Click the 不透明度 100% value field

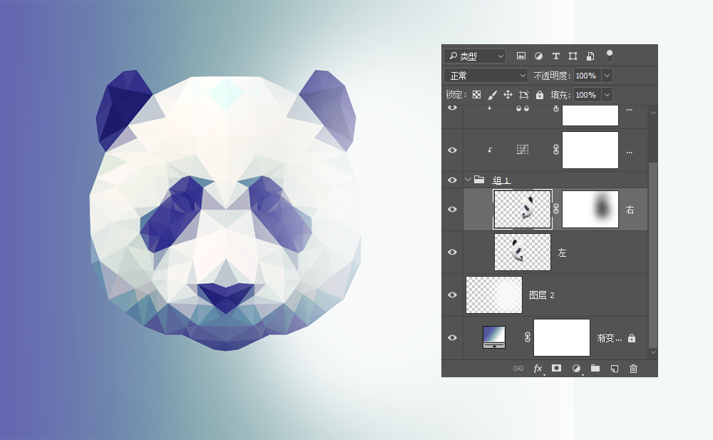pos(587,76)
